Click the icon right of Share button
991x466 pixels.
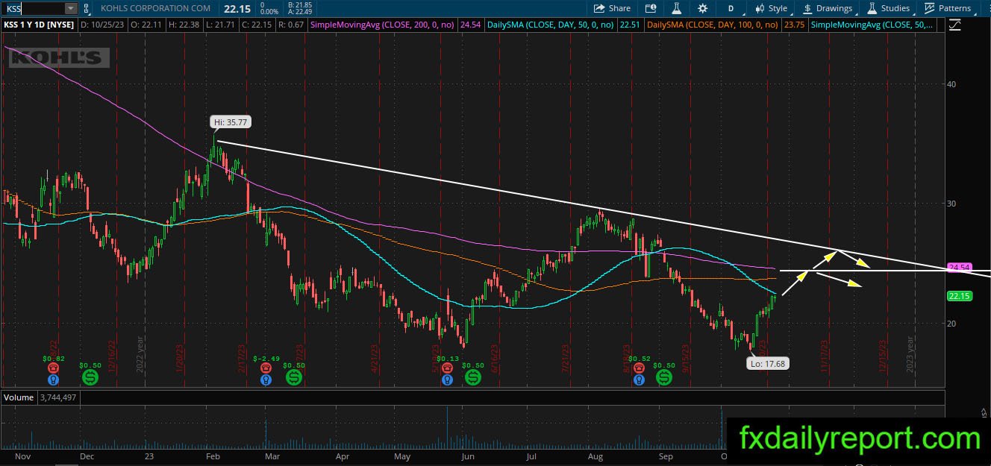point(651,8)
